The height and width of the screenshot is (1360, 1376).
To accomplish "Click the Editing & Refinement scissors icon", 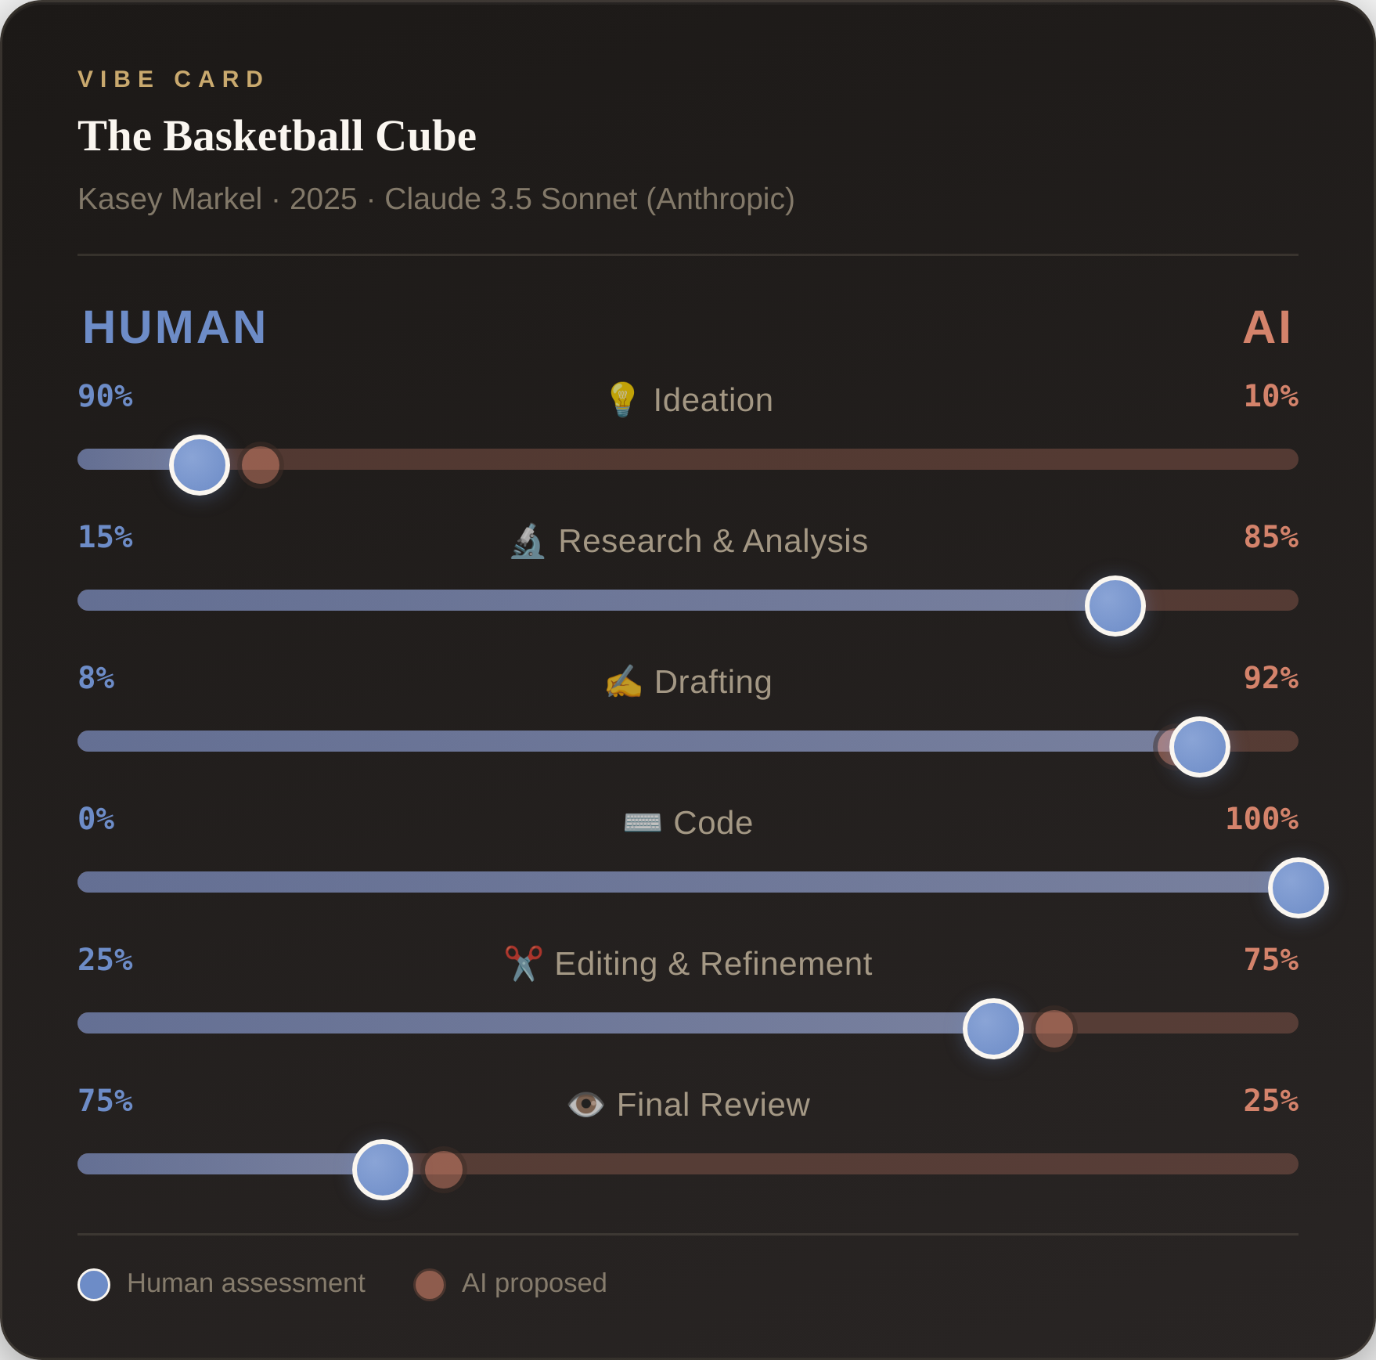I will [x=524, y=964].
